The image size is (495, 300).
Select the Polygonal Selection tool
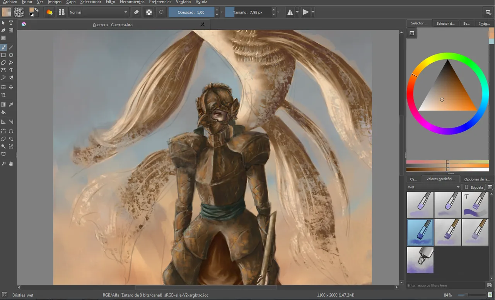(3, 139)
